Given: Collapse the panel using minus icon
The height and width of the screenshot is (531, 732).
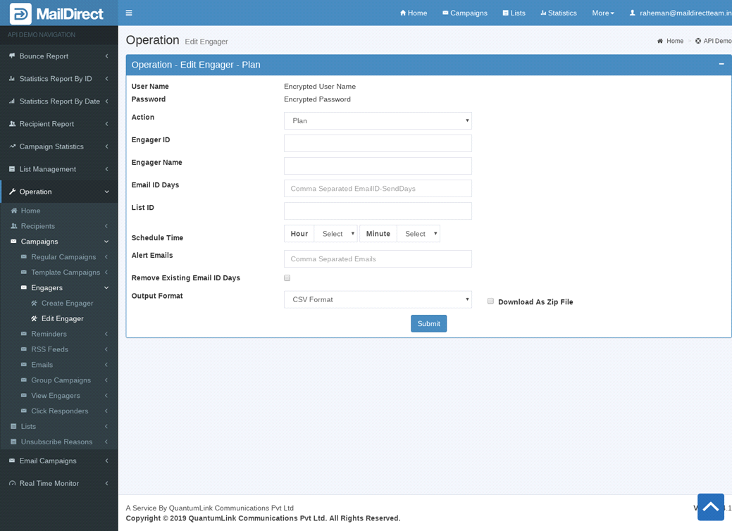Looking at the screenshot, I should pos(721,64).
